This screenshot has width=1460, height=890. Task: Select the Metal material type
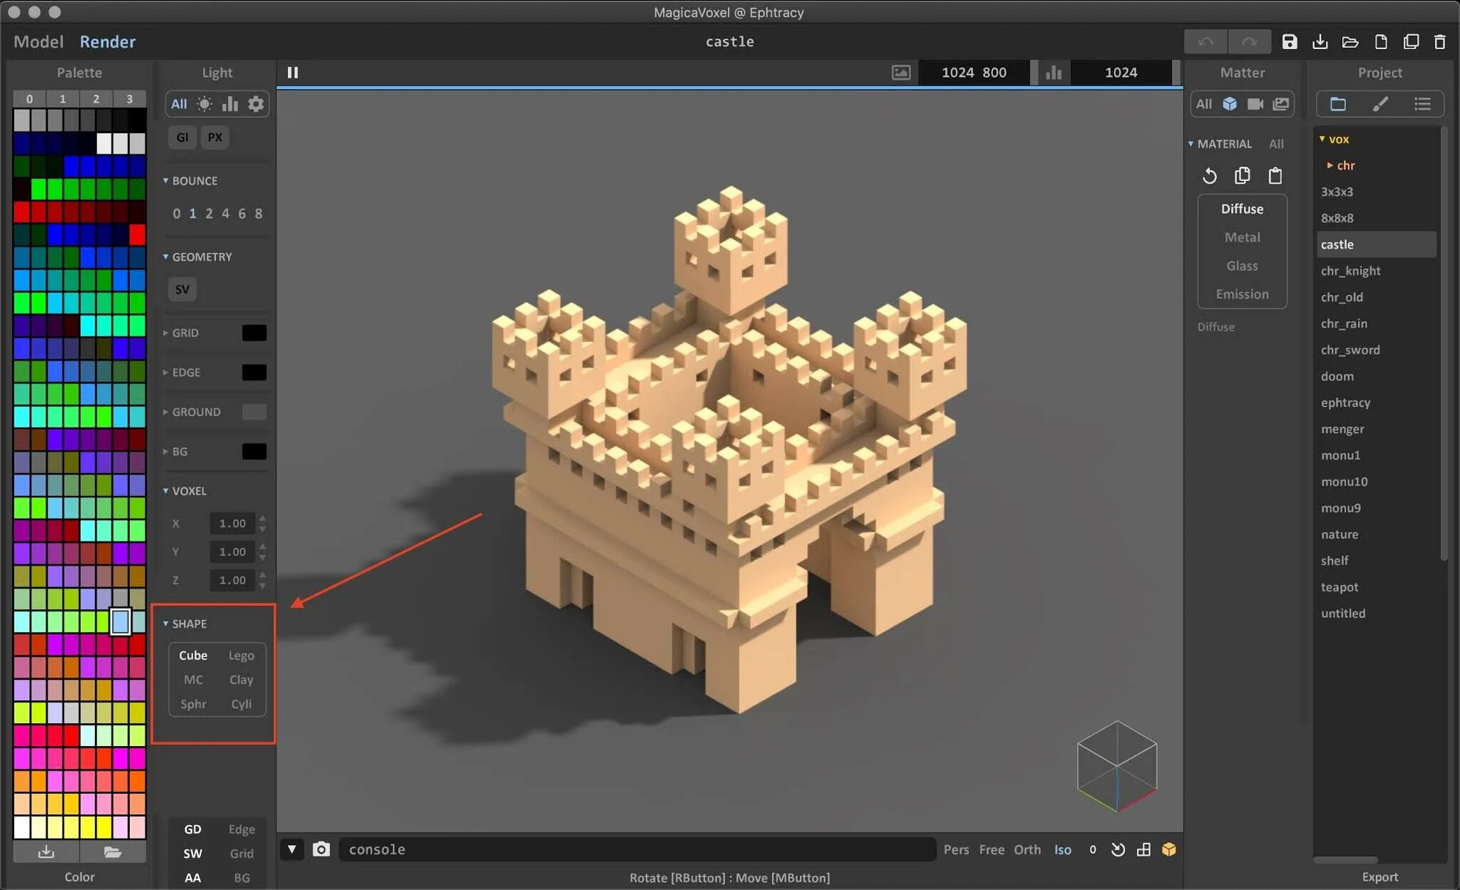pos(1242,237)
